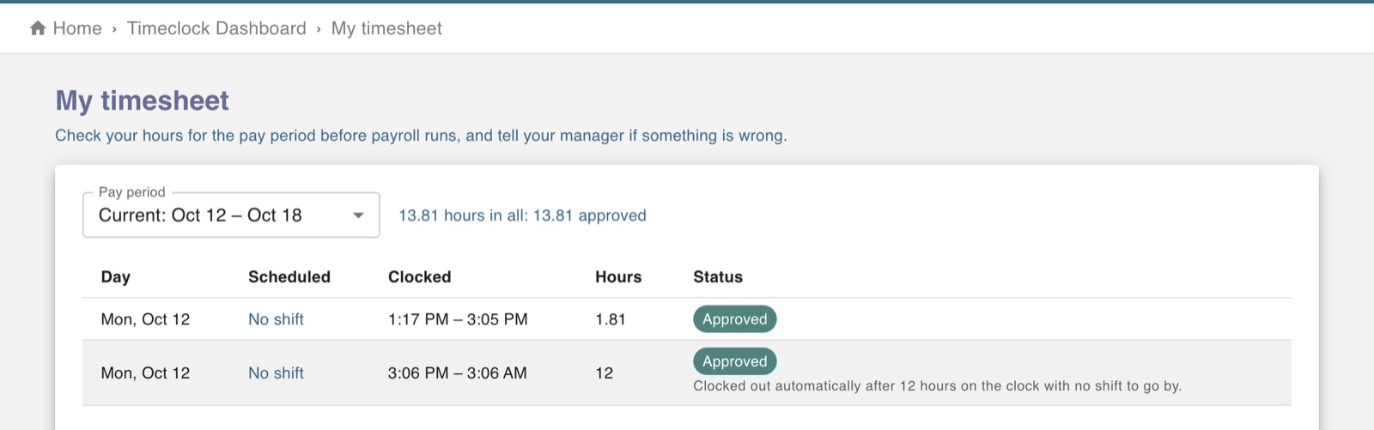Click the My timesheet page heading

[143, 100]
